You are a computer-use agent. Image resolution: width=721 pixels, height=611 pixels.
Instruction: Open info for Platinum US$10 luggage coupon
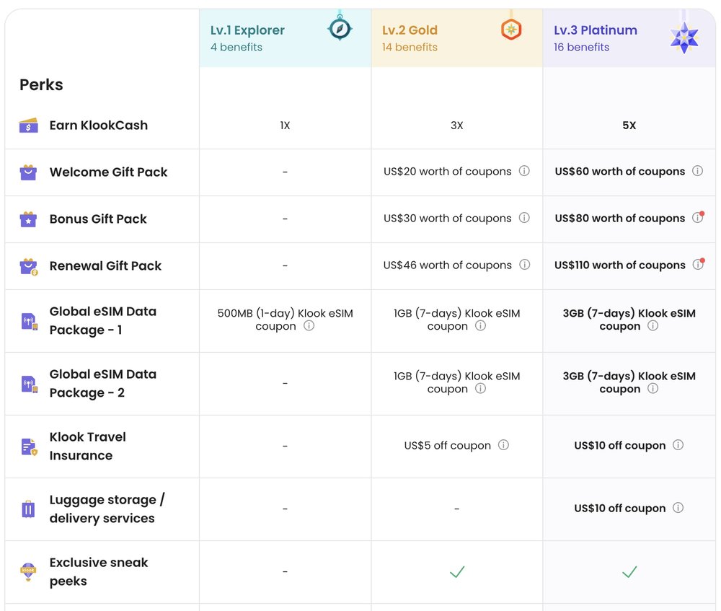coord(678,508)
